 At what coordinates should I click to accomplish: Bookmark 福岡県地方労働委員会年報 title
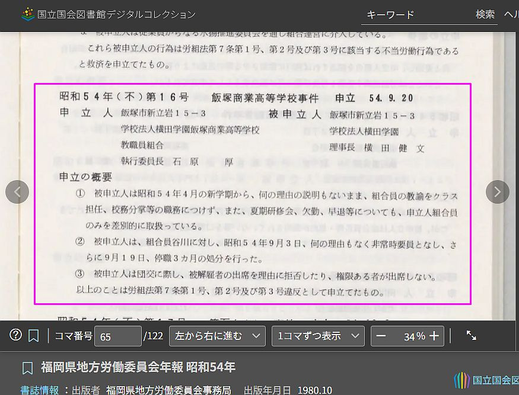tap(27, 368)
